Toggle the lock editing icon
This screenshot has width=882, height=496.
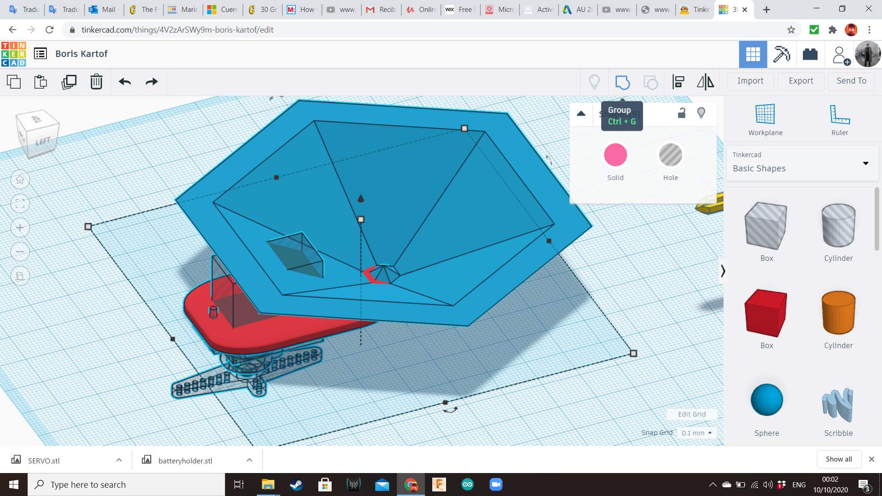pyautogui.click(x=682, y=113)
